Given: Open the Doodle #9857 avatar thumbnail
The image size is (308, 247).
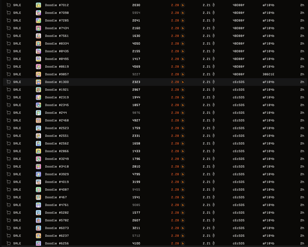Looking at the screenshot, I should (38, 74).
